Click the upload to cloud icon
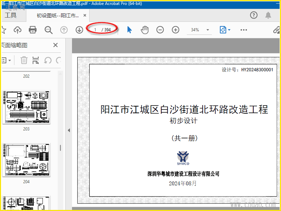Image resolution: width=281 pixels, height=211 pixels. (x=17, y=30)
